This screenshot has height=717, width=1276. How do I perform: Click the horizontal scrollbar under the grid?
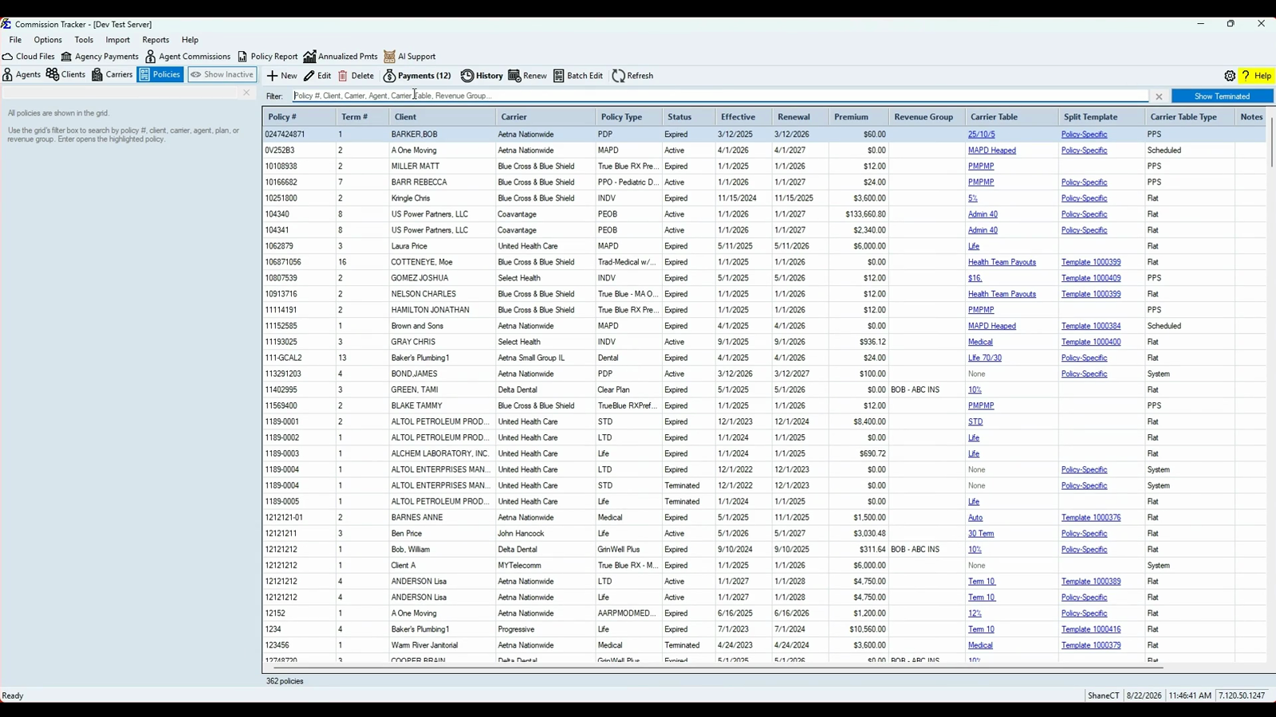click(x=718, y=668)
